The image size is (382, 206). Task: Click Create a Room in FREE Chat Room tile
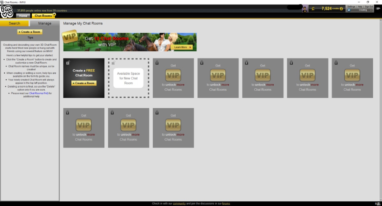tap(84, 83)
